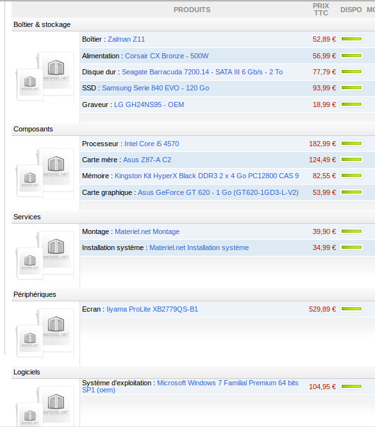Click the 56,99 € price
Screen dimensions: 375x427
pyautogui.click(x=324, y=56)
